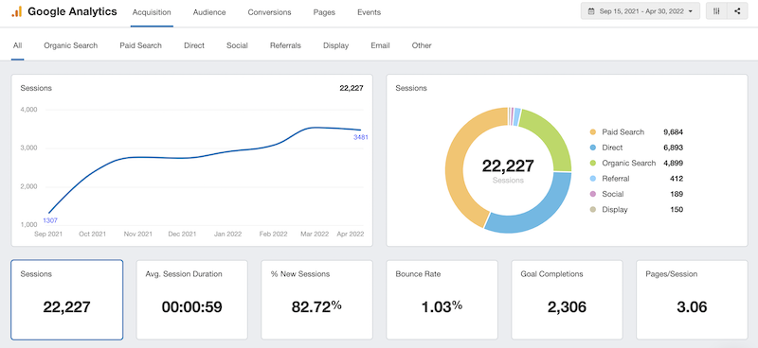Select the Avg. Session Duration card
Screen dimensions: 758x348
pyautogui.click(x=192, y=300)
